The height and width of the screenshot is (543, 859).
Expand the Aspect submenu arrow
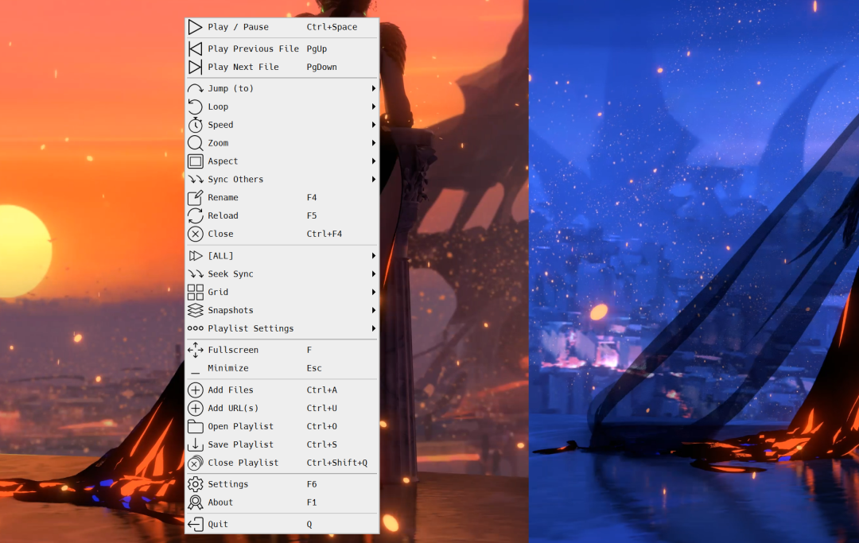(373, 161)
